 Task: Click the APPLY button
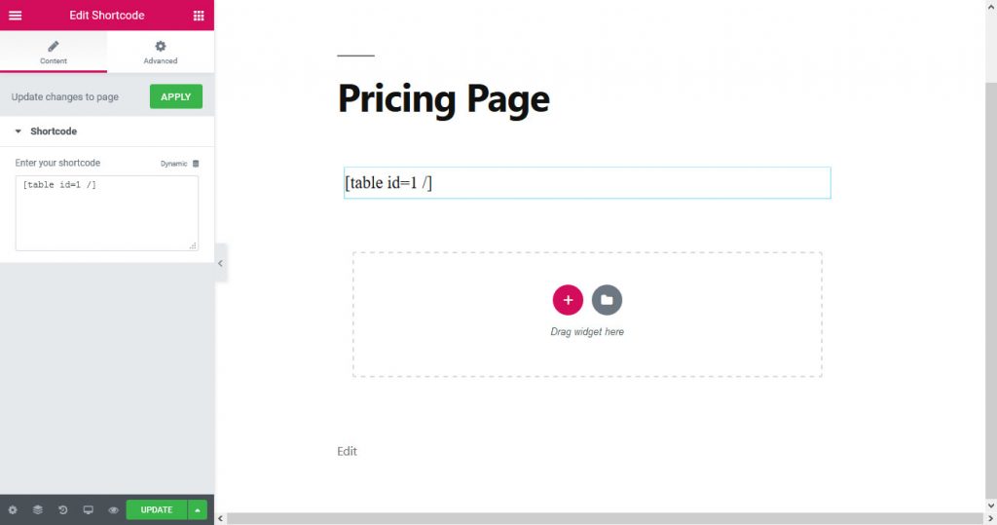176,96
